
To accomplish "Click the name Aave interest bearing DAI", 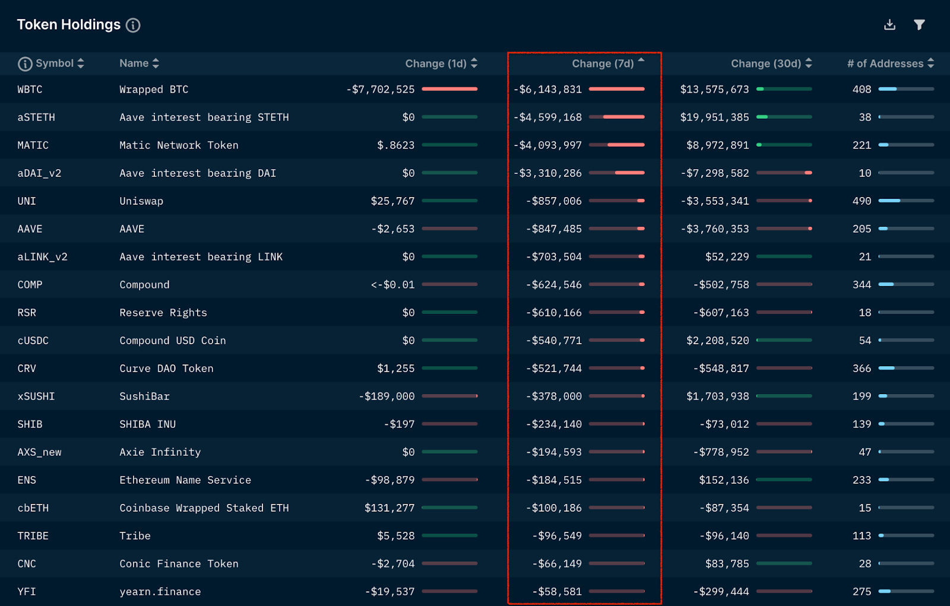I will (198, 173).
